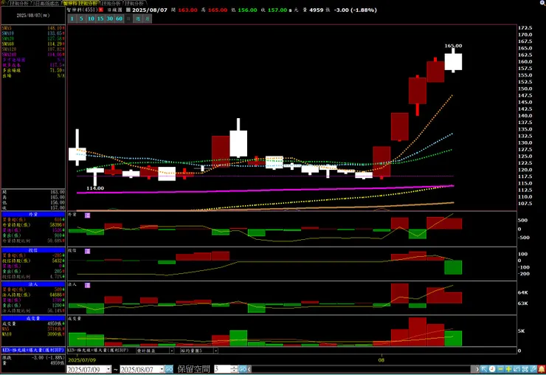
Task: Adjust the 保留空間 spinner arrows
Action: click(234, 369)
